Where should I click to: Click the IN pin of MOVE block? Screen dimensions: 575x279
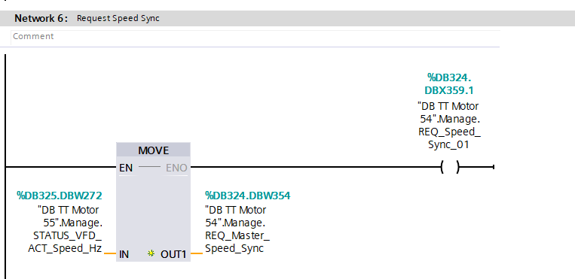pos(124,254)
